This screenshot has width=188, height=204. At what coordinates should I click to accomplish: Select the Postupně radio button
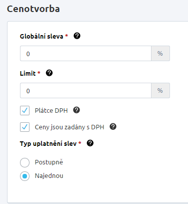[x=24, y=162]
